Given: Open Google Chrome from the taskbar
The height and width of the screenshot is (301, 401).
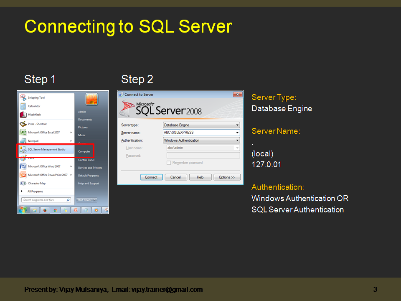Looking at the screenshot, I should tap(55, 211).
